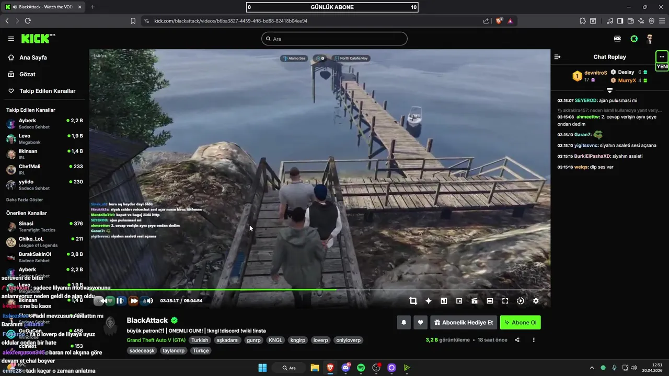The width and height of the screenshot is (669, 376).
Task: Open the Levo Megabonk followed channel
Action: [x=44, y=138]
